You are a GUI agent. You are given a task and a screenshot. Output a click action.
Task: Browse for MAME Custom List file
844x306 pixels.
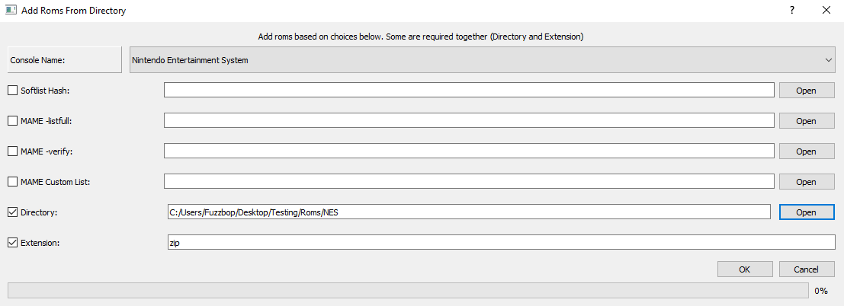coord(806,182)
